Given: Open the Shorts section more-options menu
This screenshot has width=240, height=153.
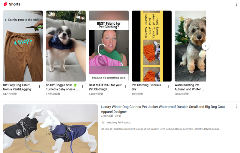Looking at the screenshot, I should [x=236, y=4].
